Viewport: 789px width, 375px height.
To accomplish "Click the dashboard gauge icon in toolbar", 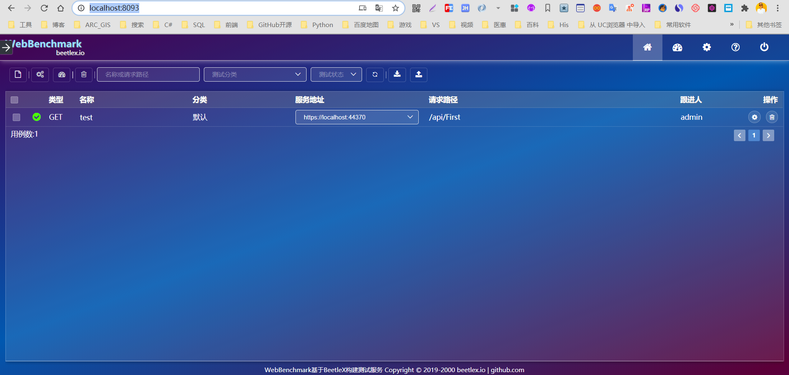I will (62, 75).
